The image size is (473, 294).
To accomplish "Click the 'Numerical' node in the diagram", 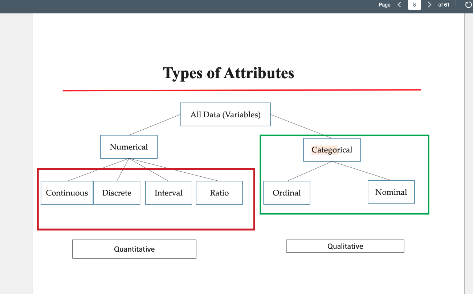I will coord(129,147).
